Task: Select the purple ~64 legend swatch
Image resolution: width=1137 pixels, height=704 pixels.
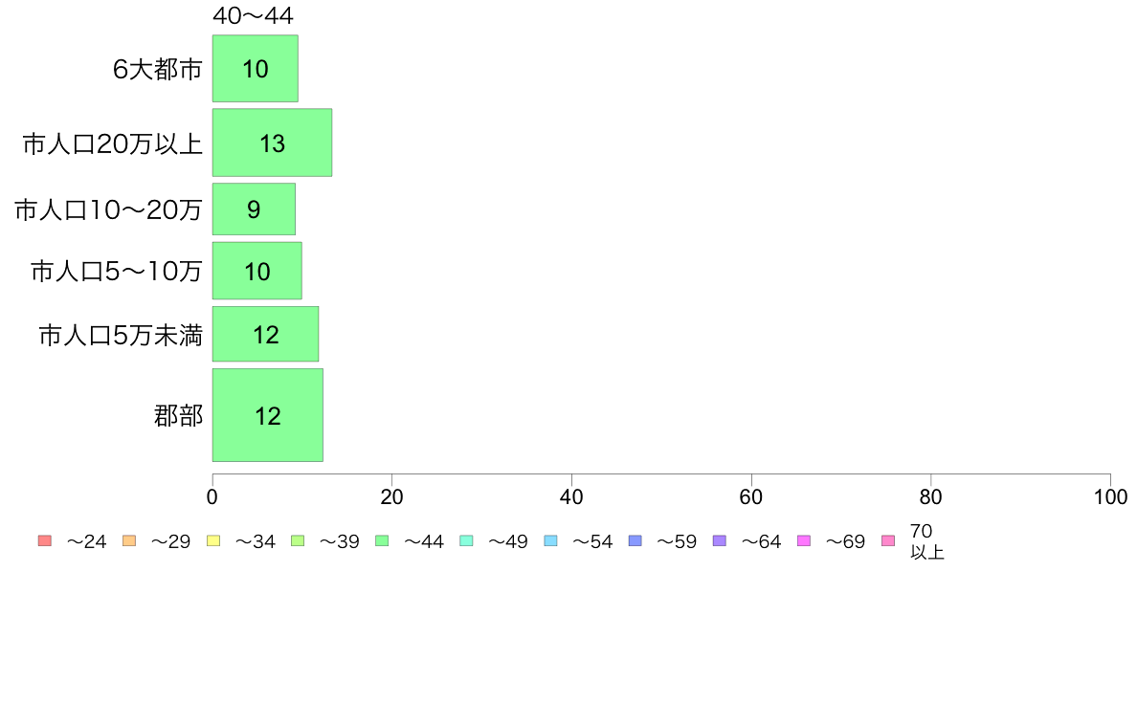Action: click(720, 540)
